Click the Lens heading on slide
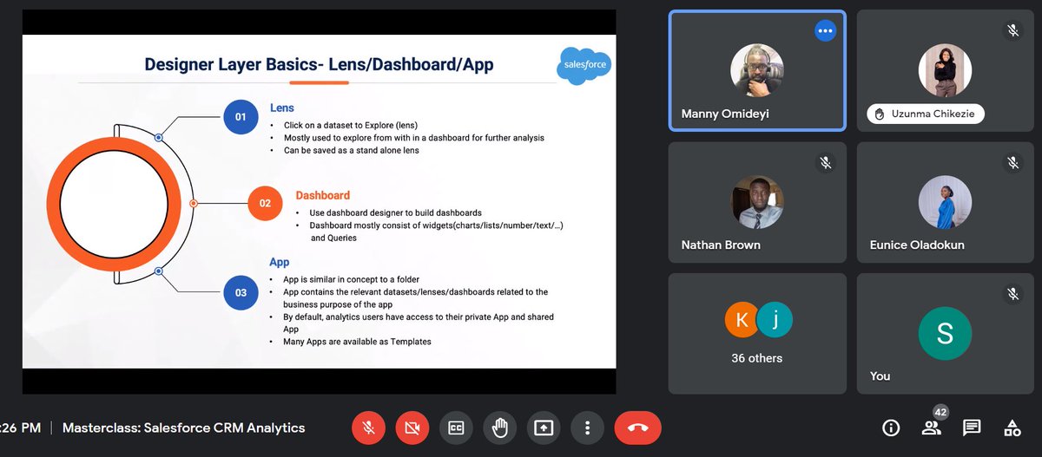 coord(282,108)
